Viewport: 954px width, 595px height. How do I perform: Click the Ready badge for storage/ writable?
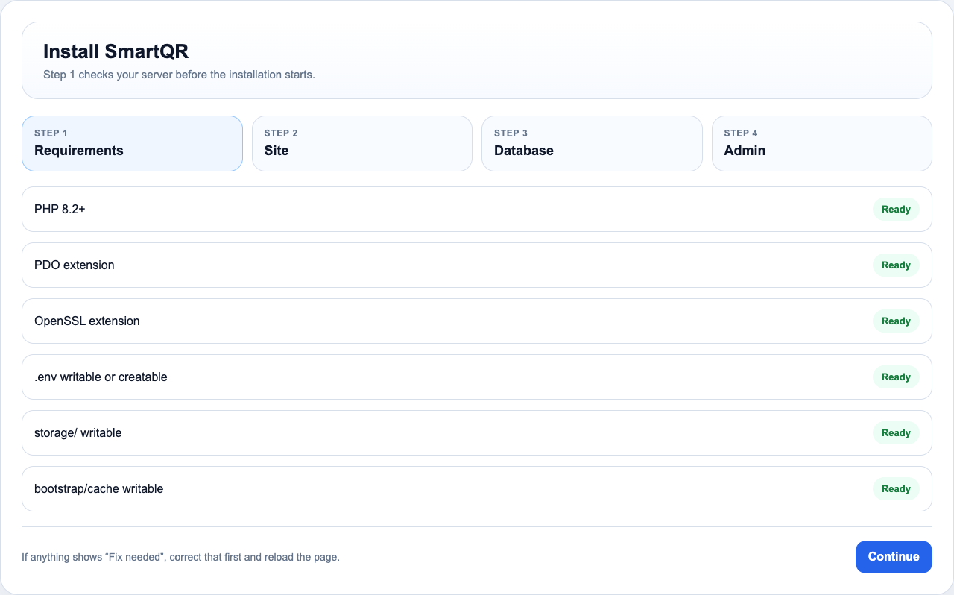tap(896, 433)
